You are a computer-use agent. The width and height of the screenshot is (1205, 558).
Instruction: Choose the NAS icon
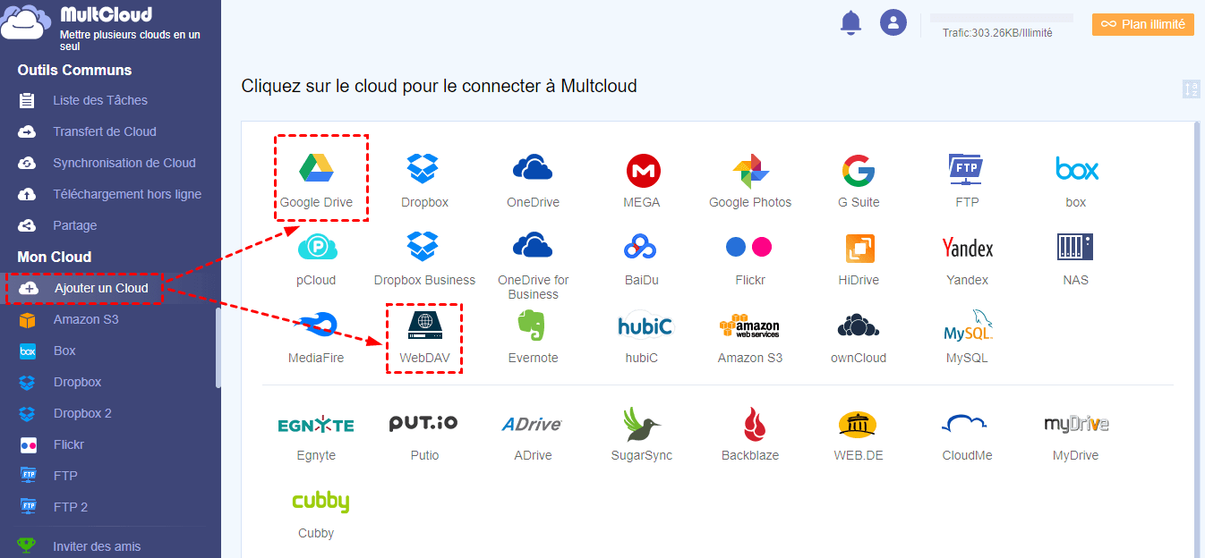tap(1075, 247)
